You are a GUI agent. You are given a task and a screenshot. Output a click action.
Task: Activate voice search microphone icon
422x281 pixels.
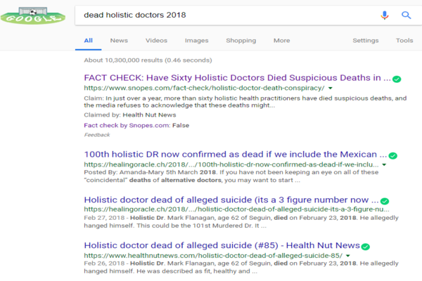click(385, 15)
